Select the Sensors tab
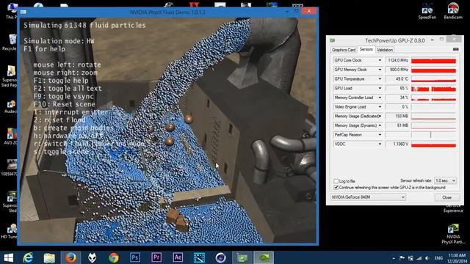The image size is (470, 264). coord(366,49)
